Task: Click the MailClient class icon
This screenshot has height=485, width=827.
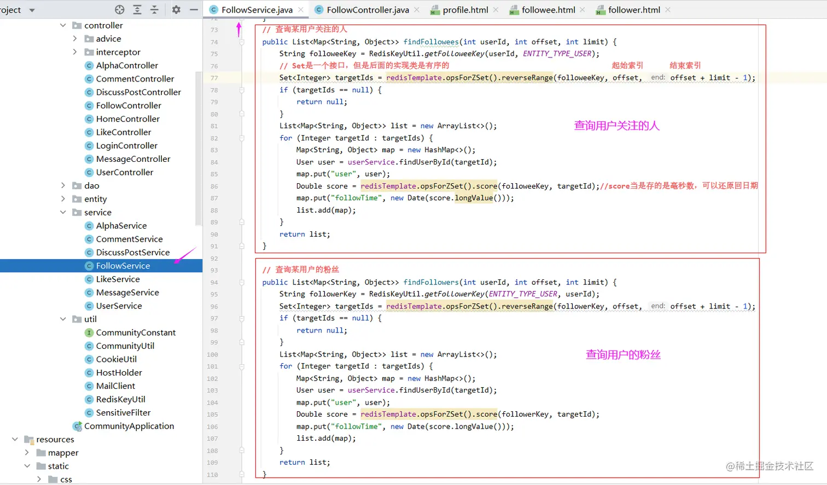Action: click(x=89, y=386)
